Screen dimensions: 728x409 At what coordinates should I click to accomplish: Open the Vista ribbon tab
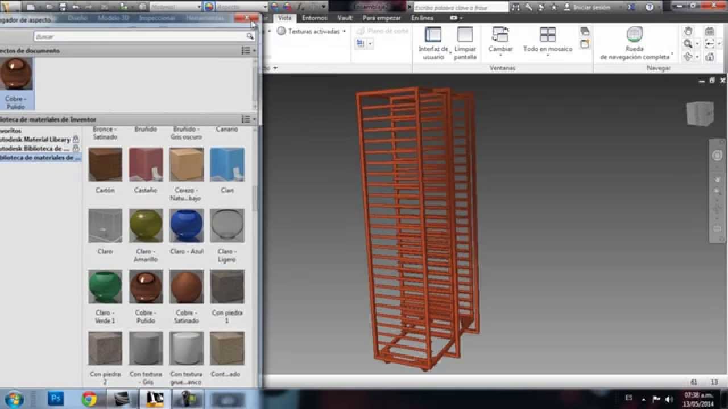click(284, 18)
